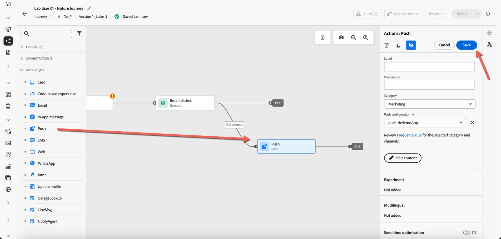Go to Home in left navigation
Screen dimensions: 501x239
(x=8, y=4)
